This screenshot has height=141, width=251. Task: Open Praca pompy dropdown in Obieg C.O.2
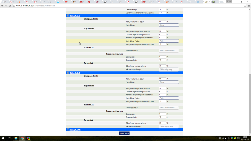click(169, 108)
